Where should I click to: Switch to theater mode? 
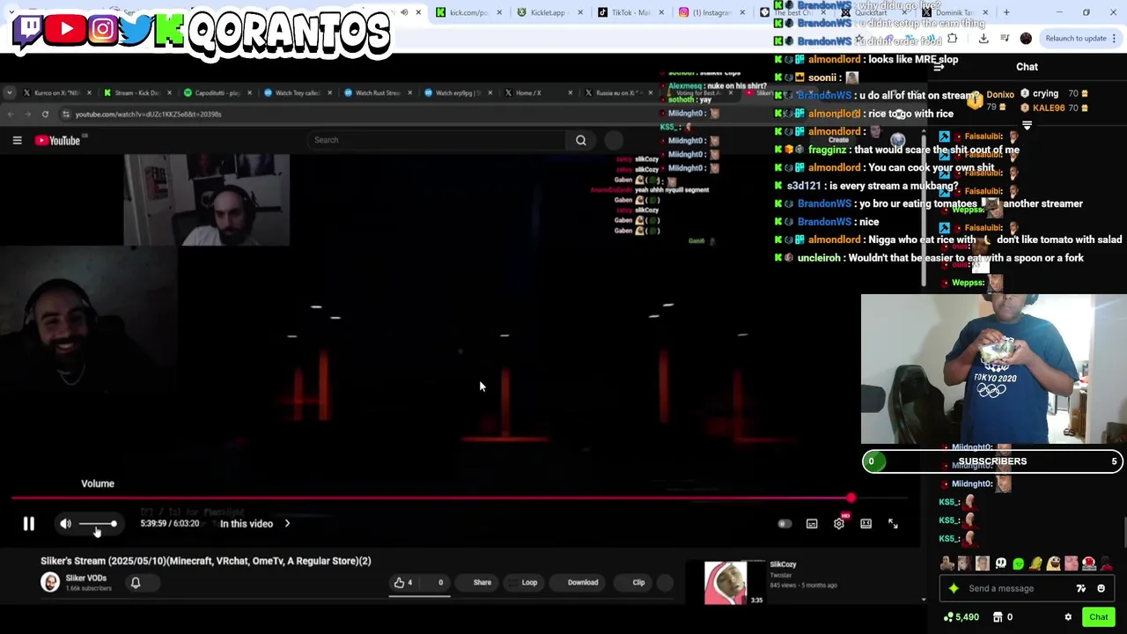(866, 524)
